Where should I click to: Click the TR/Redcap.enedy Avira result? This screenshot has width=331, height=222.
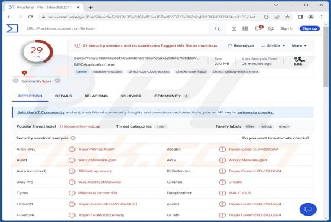point(95,171)
